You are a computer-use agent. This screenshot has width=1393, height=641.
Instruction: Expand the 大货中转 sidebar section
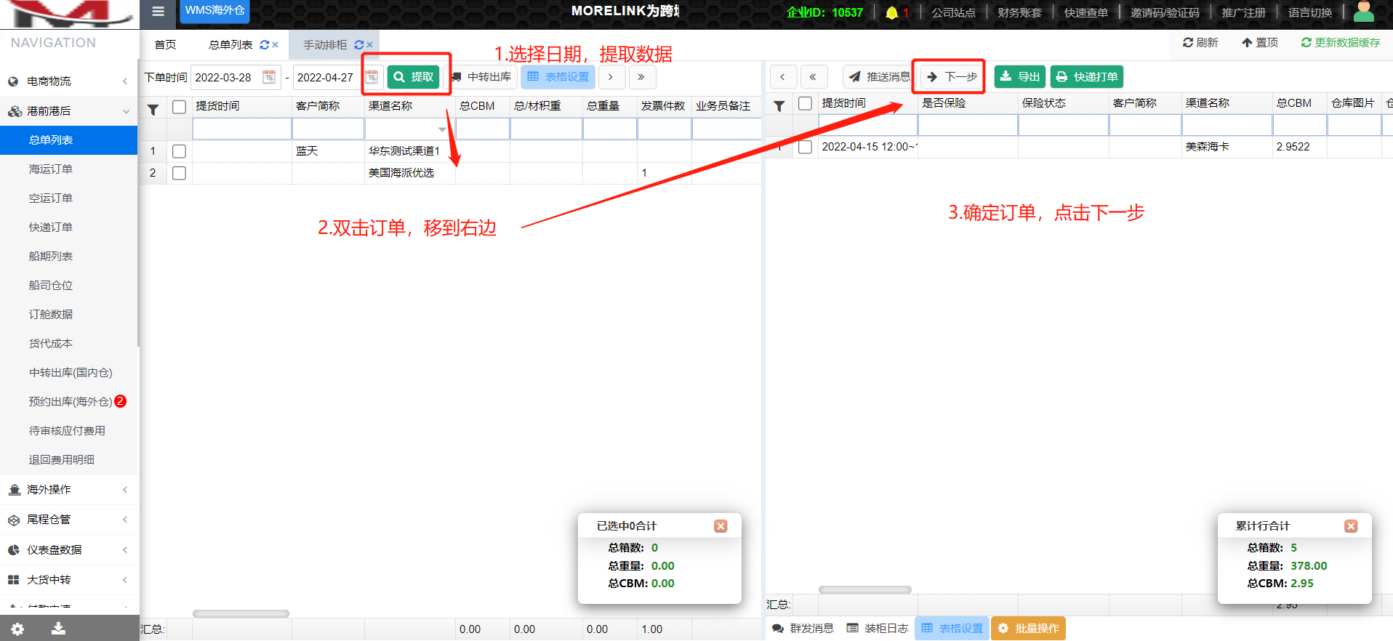[x=69, y=580]
